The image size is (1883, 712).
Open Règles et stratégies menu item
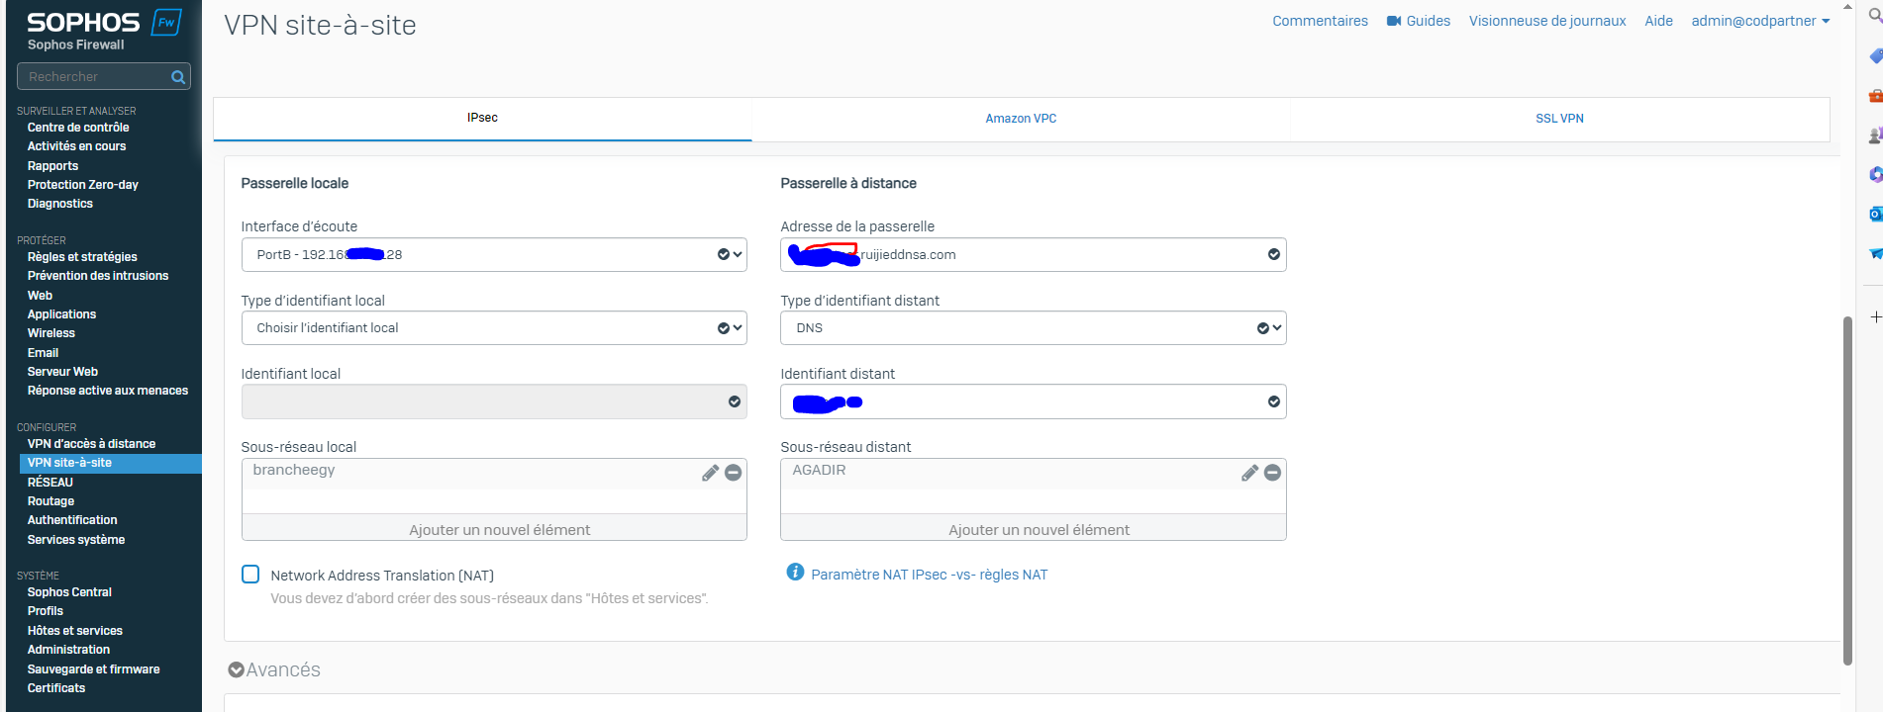coord(82,257)
